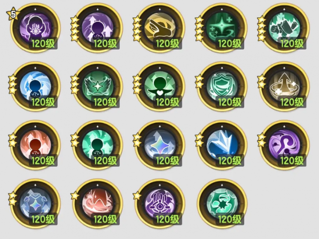Select the purple mechanical eye icon in bottom row
This screenshot has width=319, height=239.
160,204
